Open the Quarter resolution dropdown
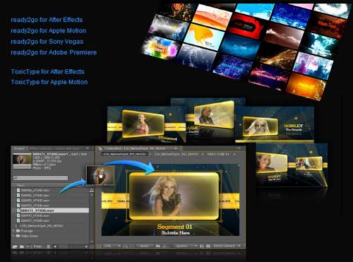 186,246
